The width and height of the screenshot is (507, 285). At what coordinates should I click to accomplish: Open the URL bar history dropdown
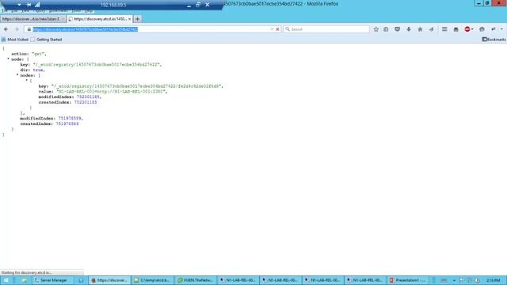point(272,29)
